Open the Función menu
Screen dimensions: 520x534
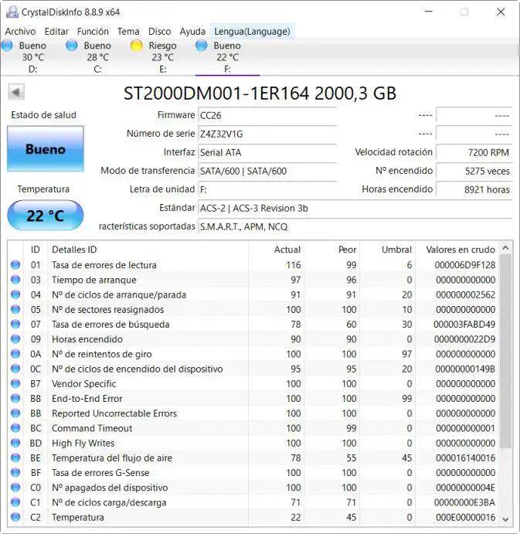tap(93, 32)
